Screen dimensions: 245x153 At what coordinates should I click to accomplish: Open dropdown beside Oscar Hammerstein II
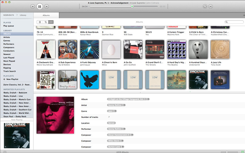click(x=132, y=135)
